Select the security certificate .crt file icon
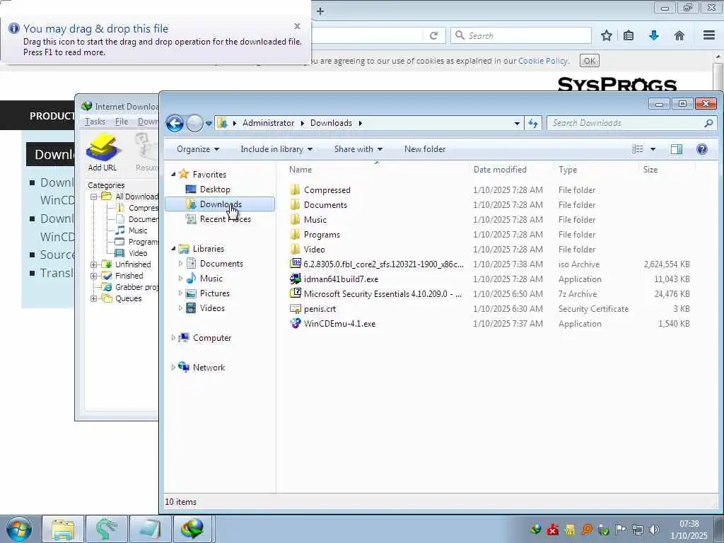 pyautogui.click(x=295, y=308)
